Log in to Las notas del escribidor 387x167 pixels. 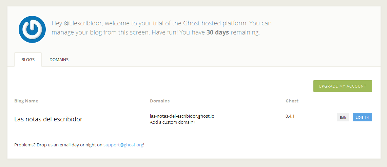tap(362, 117)
